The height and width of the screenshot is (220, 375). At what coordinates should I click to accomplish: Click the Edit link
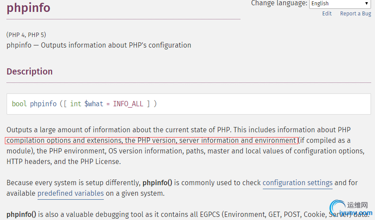327,14
